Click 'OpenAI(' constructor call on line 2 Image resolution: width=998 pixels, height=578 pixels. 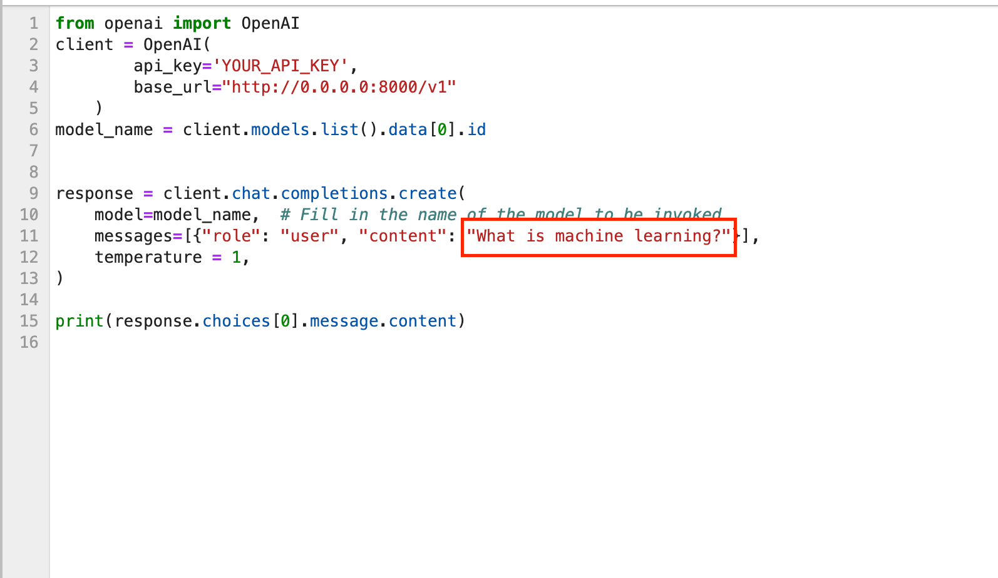[x=177, y=45]
